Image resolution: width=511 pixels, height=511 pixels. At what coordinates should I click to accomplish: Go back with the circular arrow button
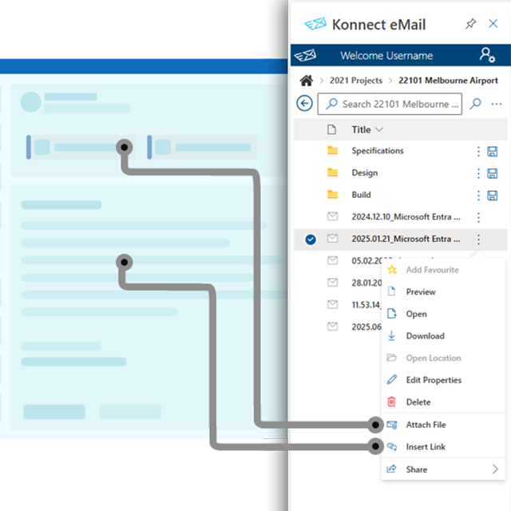pos(304,104)
